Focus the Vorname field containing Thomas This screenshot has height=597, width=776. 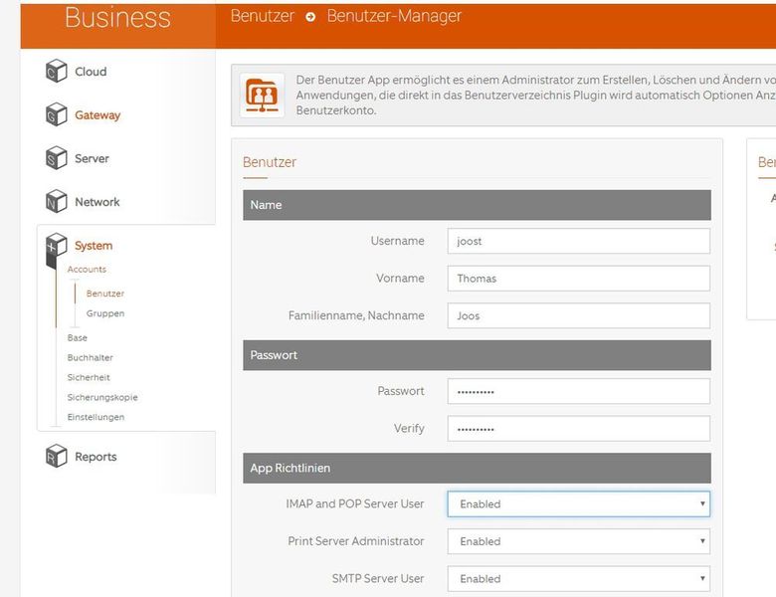tap(578, 279)
